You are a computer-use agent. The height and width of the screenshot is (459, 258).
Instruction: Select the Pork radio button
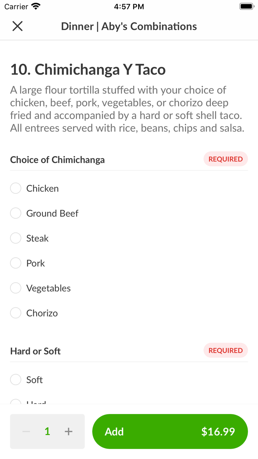(x=16, y=263)
